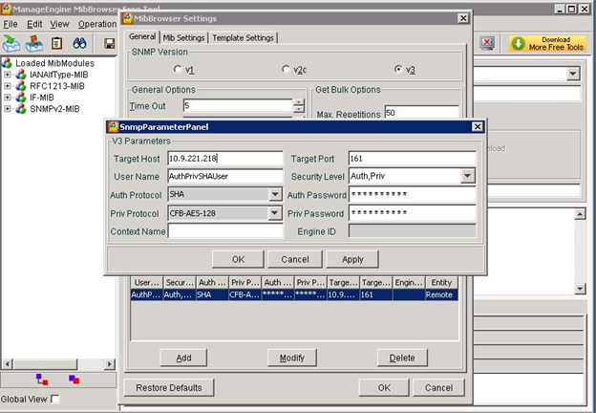Viewport: 596px width, 413px height.
Task: Click the Download More Free Tools banner
Action: click(x=547, y=43)
